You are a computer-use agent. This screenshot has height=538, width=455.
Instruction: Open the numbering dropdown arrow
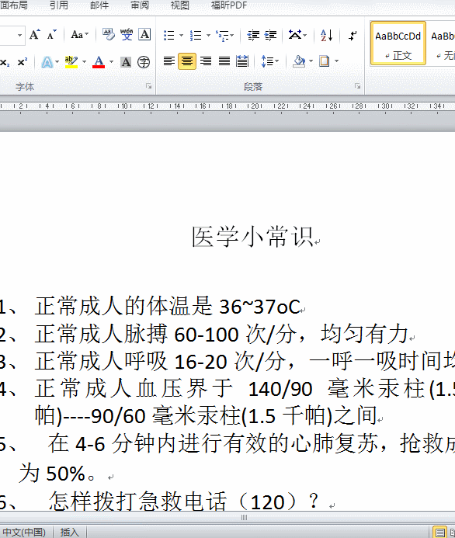point(208,35)
